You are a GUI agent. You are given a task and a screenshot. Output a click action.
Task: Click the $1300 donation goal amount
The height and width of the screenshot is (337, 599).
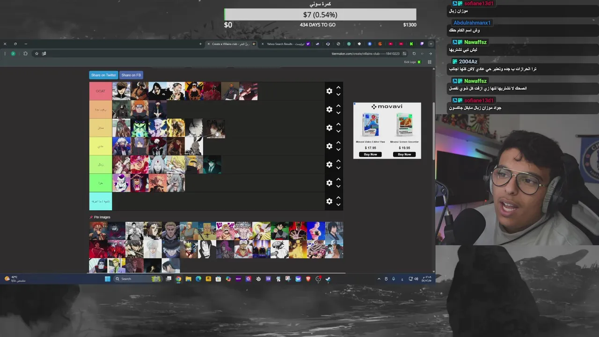pyautogui.click(x=409, y=25)
